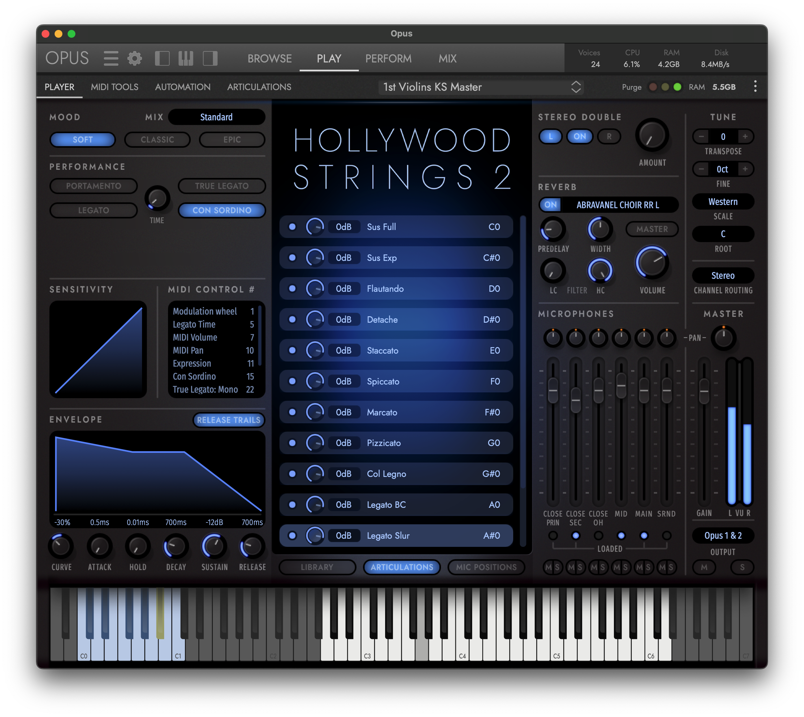Click the Pizzicato volume knob
804x717 pixels.
[315, 443]
